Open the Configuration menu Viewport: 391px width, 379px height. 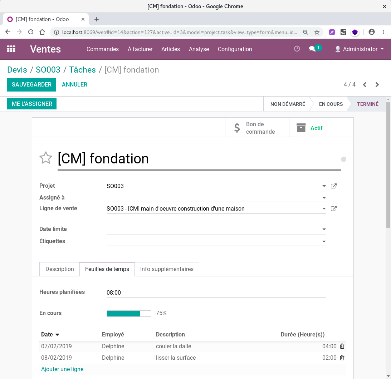[235, 49]
